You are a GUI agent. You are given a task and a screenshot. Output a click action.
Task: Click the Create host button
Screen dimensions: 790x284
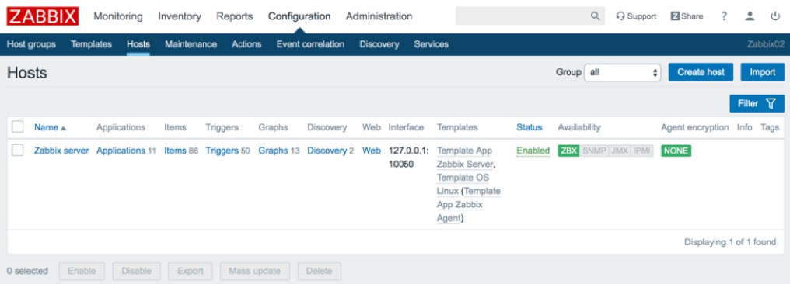(x=701, y=72)
